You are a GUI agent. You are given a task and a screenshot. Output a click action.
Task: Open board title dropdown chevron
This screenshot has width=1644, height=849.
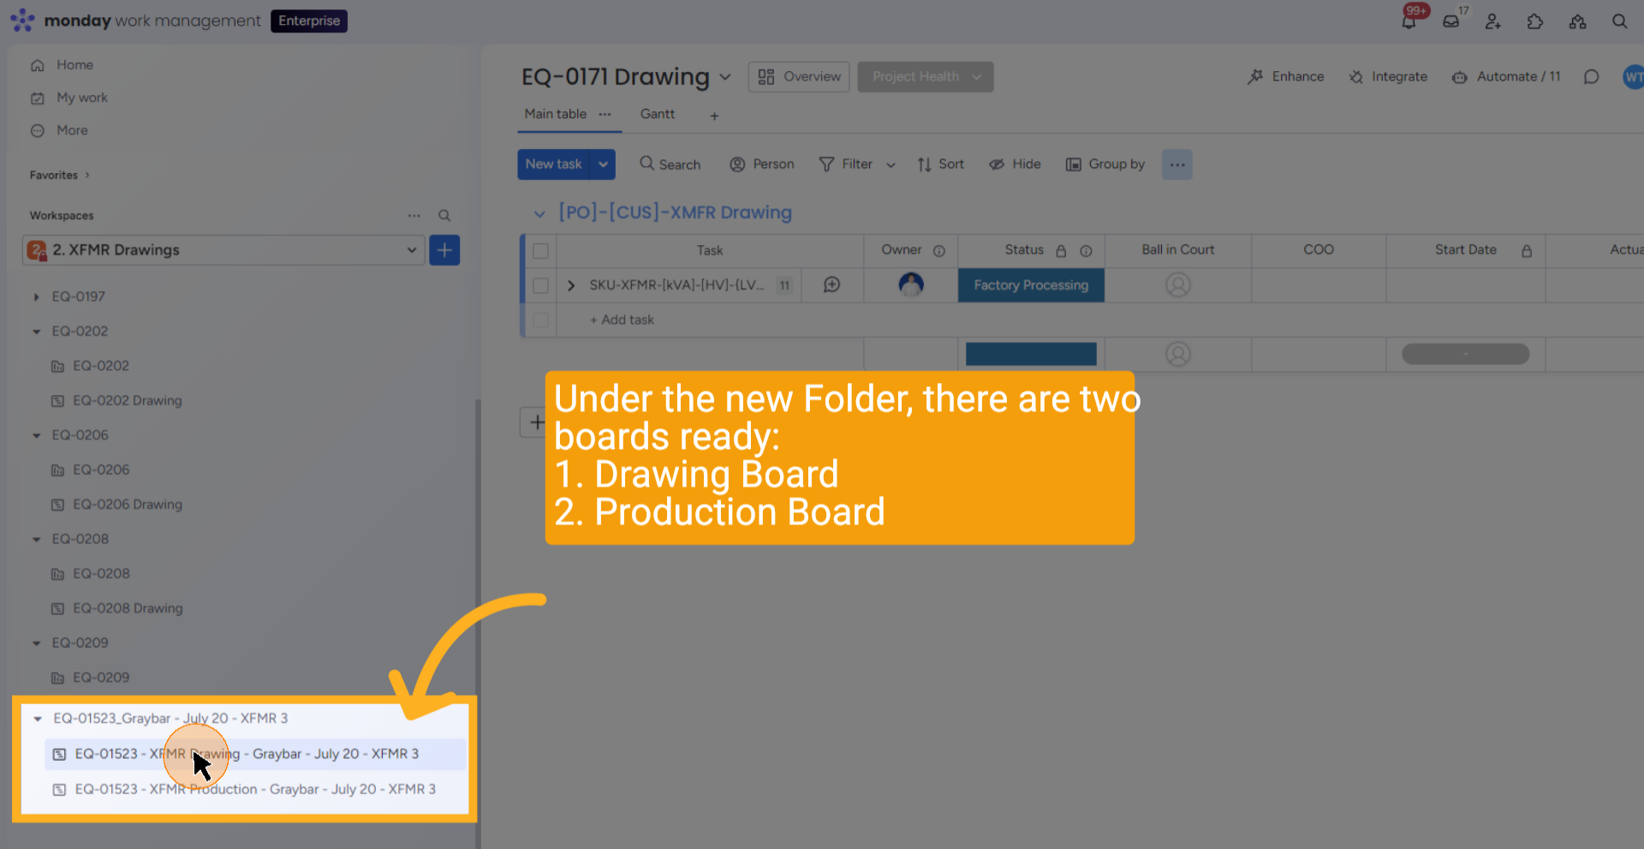[x=725, y=77]
